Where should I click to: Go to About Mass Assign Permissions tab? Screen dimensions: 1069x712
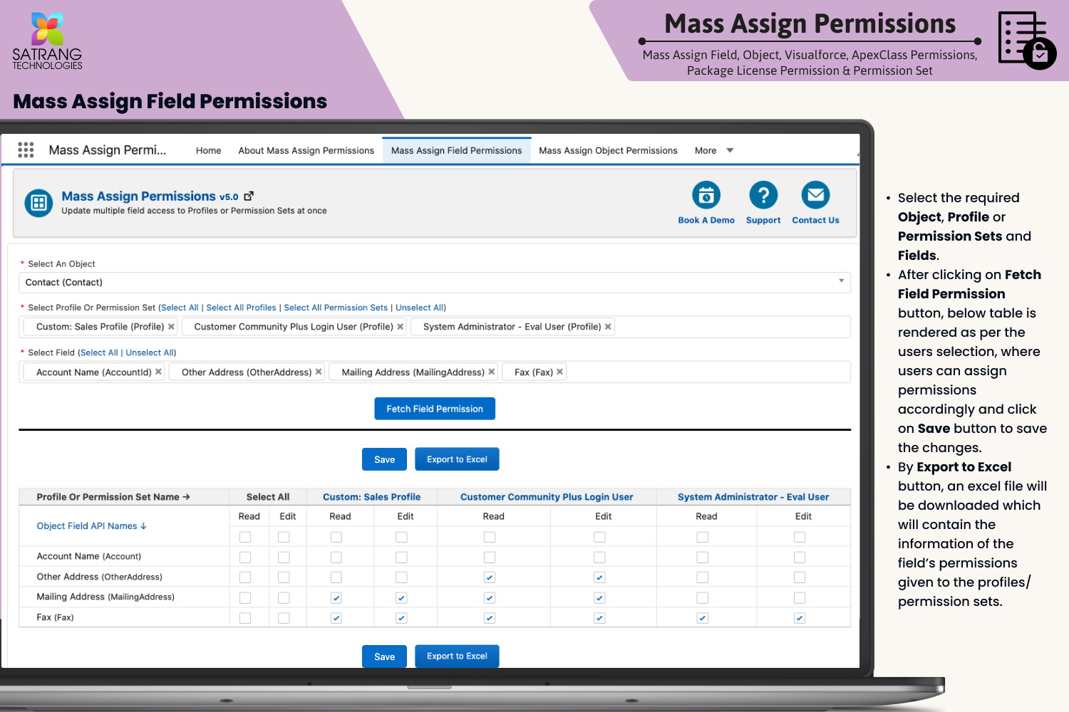point(306,150)
